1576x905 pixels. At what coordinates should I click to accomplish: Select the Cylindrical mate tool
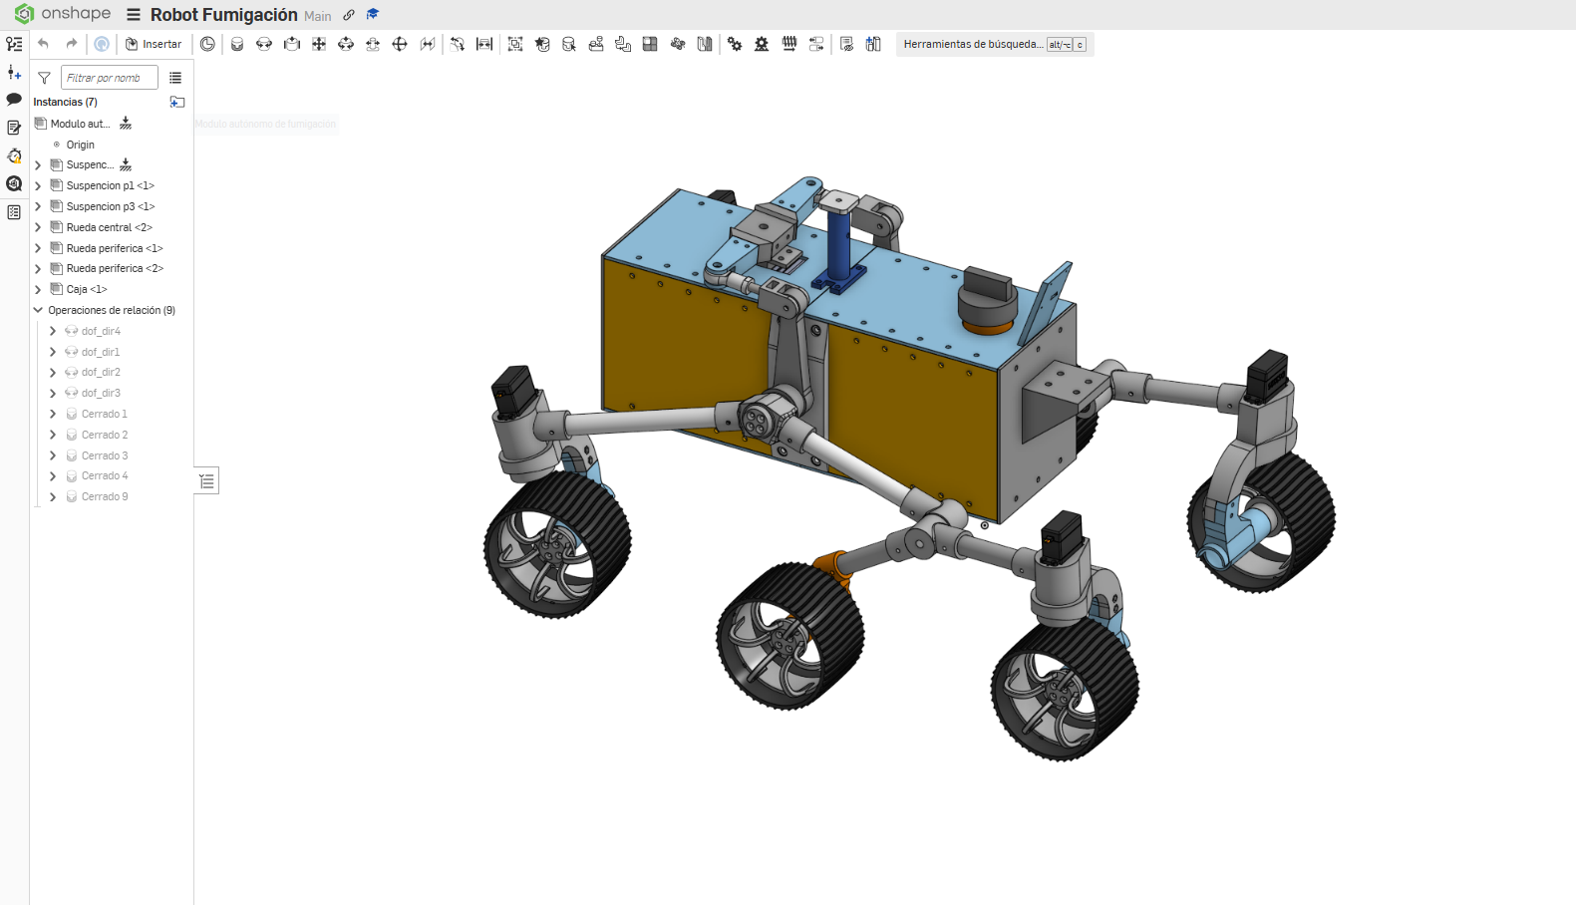(346, 44)
